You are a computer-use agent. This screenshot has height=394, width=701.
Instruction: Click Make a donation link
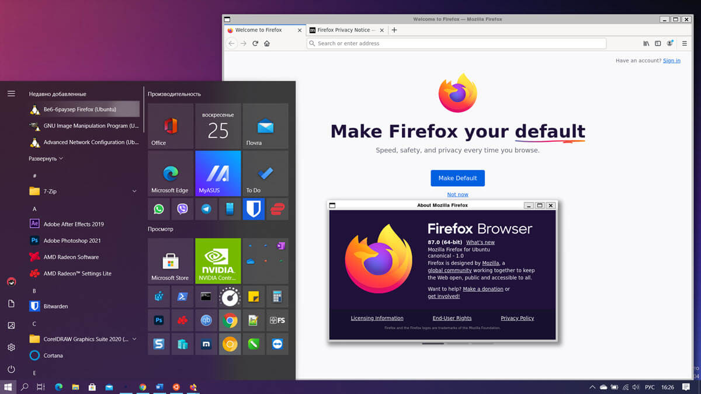pyautogui.click(x=483, y=289)
